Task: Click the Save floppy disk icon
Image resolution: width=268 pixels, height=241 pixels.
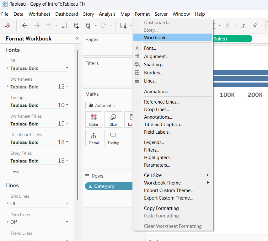Action: click(x=64, y=25)
